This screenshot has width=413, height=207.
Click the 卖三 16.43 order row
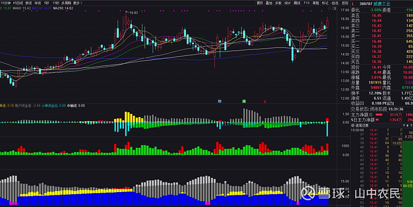coord(382,26)
